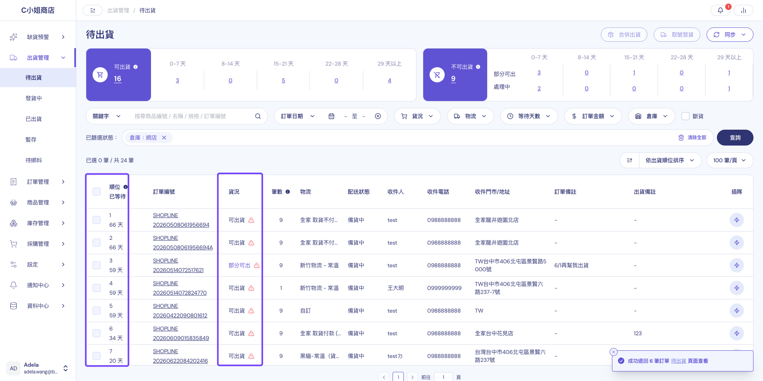Remove the 倉庫：網店 filter tag
This screenshot has width=763, height=381.
[x=164, y=138]
